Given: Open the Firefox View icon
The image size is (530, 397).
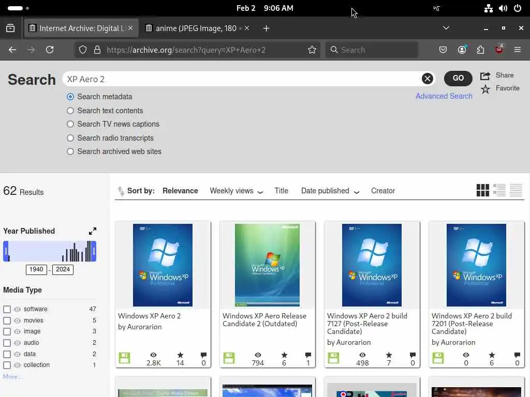Looking at the screenshot, I should click(x=10, y=28).
